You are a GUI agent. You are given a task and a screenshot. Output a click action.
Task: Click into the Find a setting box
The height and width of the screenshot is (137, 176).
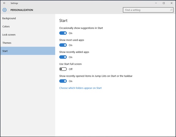(148, 10)
